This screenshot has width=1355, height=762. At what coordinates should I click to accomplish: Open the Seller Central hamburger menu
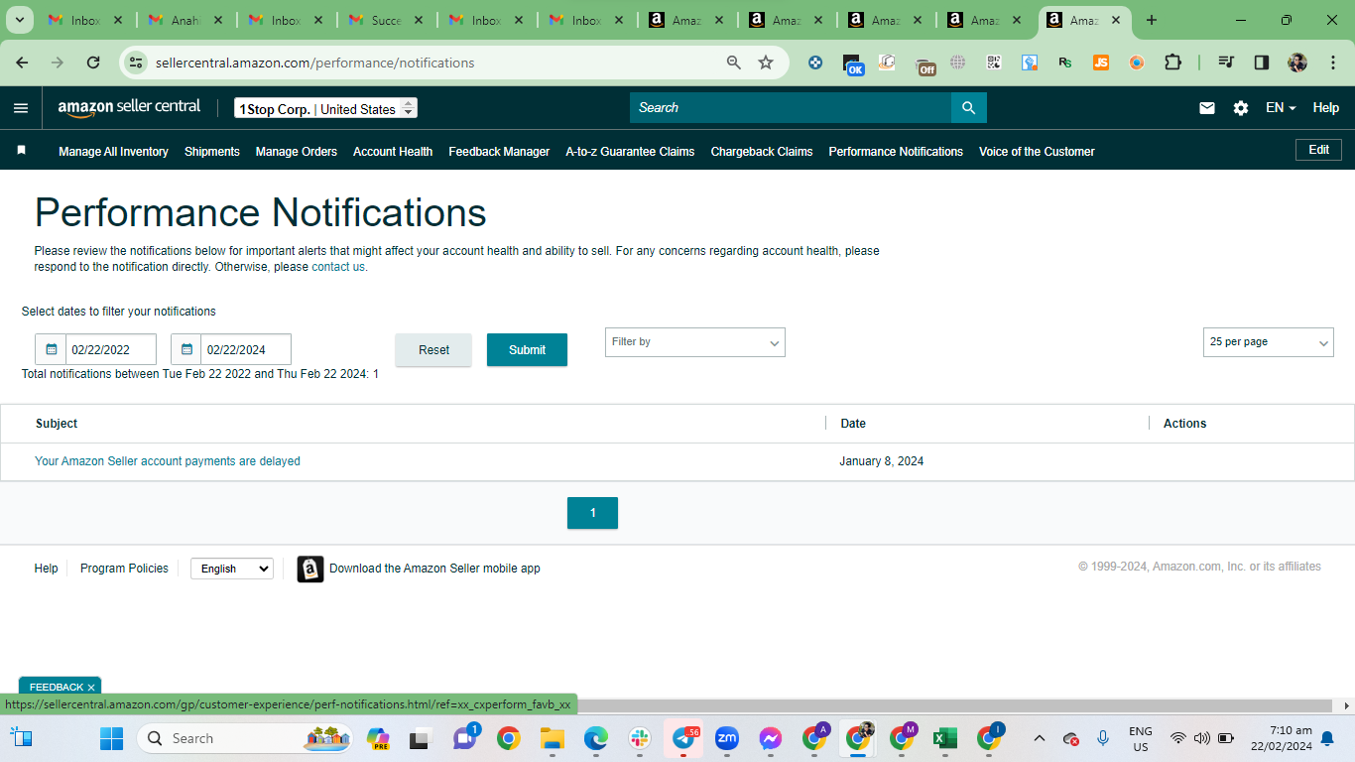tap(21, 108)
